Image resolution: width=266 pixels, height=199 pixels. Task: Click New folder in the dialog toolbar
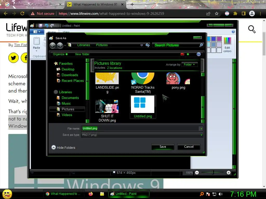tap(82, 54)
